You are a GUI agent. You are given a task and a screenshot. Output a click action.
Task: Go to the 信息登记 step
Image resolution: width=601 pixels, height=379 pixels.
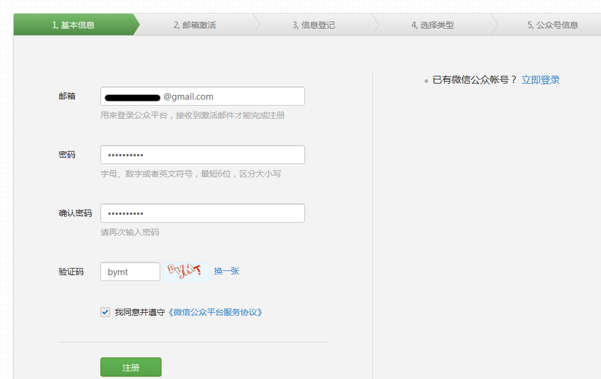click(313, 25)
